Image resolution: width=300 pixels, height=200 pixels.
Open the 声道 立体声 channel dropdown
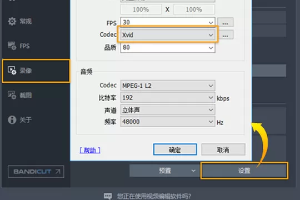click(x=168, y=110)
